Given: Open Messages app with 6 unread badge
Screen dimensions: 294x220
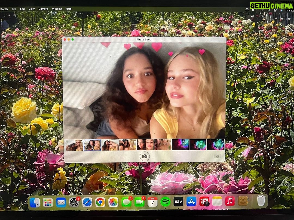Looking at the screenshot, I should [126, 202].
